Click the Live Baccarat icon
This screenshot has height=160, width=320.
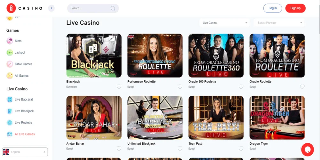click(x=10, y=100)
